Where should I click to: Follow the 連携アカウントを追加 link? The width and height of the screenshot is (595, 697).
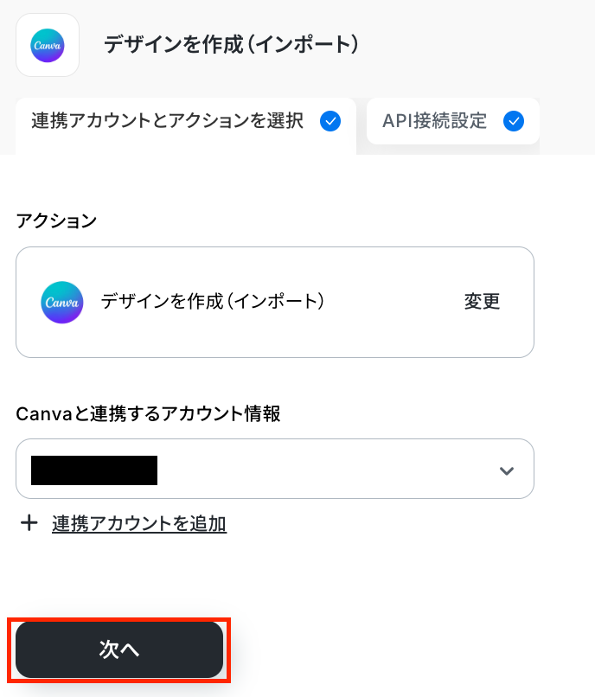139,523
